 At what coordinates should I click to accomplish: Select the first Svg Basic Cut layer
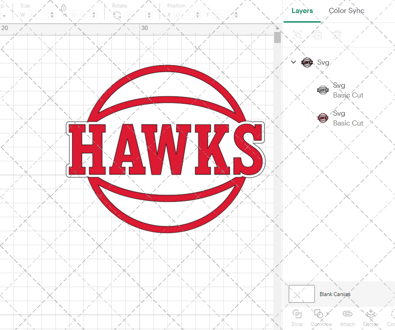coord(340,90)
